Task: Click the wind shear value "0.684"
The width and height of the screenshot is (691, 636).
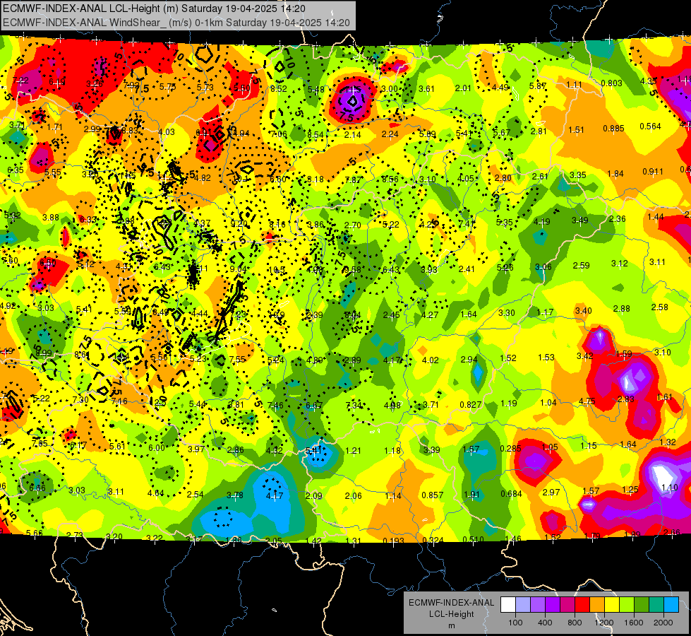Action: (x=511, y=493)
